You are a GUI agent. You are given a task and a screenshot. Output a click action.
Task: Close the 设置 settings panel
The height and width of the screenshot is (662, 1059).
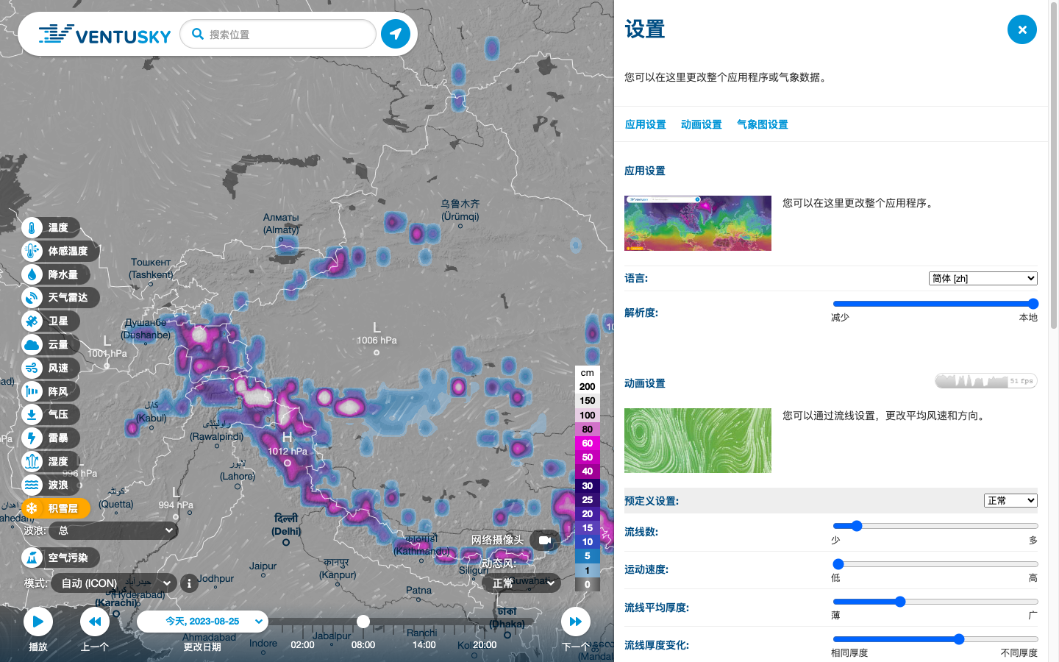[1021, 29]
